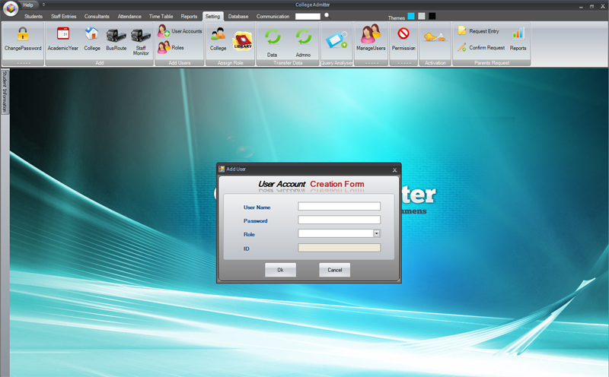This screenshot has width=609, height=377.
Task: Switch to the Database tab
Action: (238, 16)
